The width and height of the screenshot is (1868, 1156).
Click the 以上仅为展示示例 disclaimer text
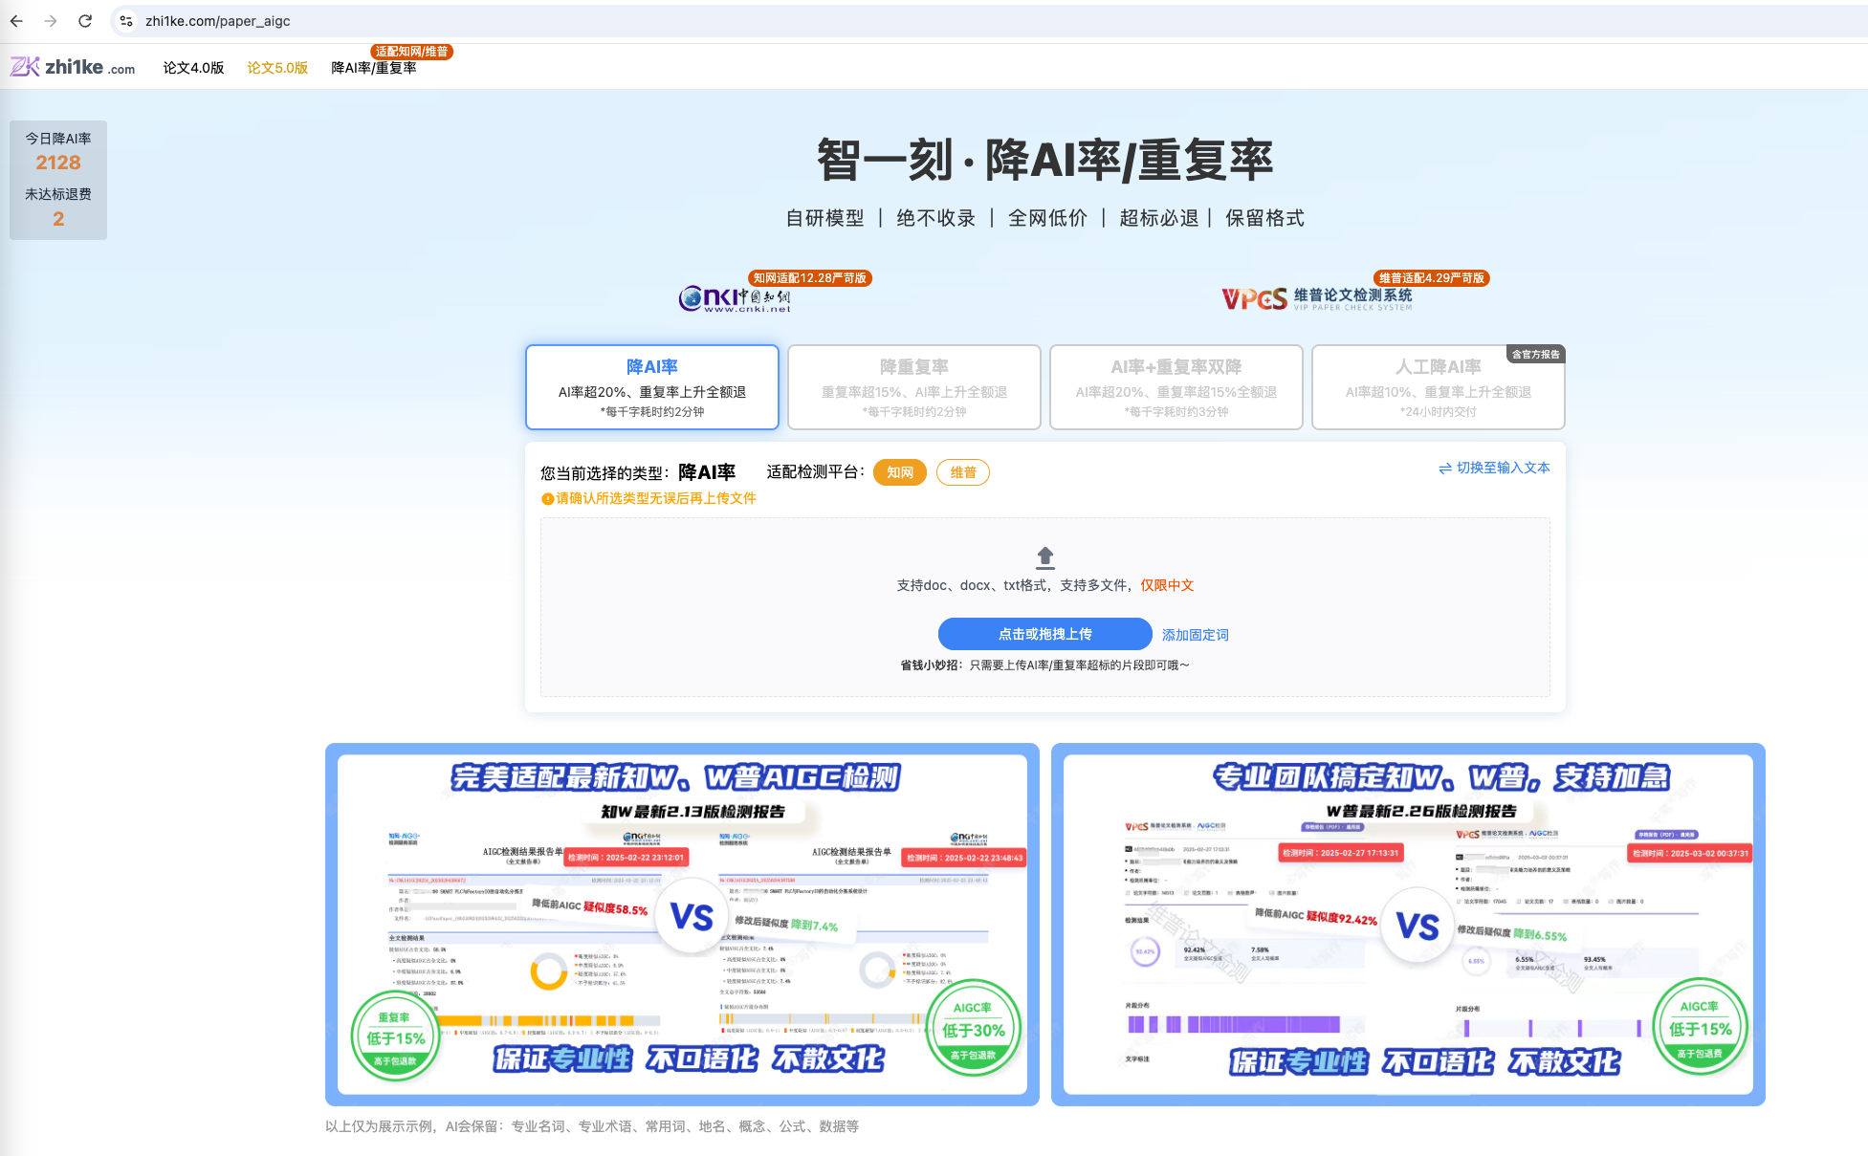[x=592, y=1126]
